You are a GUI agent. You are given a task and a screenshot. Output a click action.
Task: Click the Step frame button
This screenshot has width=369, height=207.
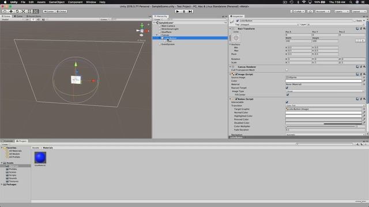coord(190,11)
